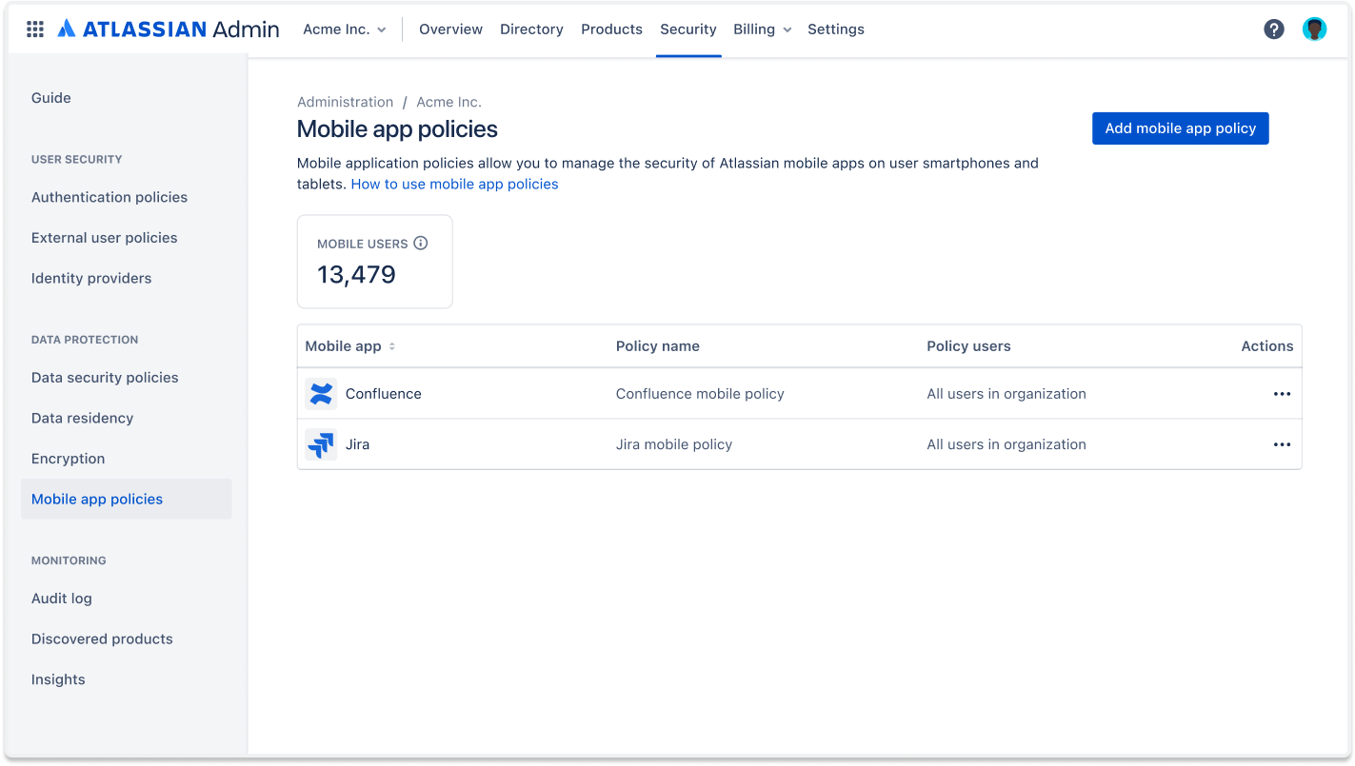Click the Administration breadcrumb link
The width and height of the screenshot is (1355, 766).
[345, 102]
